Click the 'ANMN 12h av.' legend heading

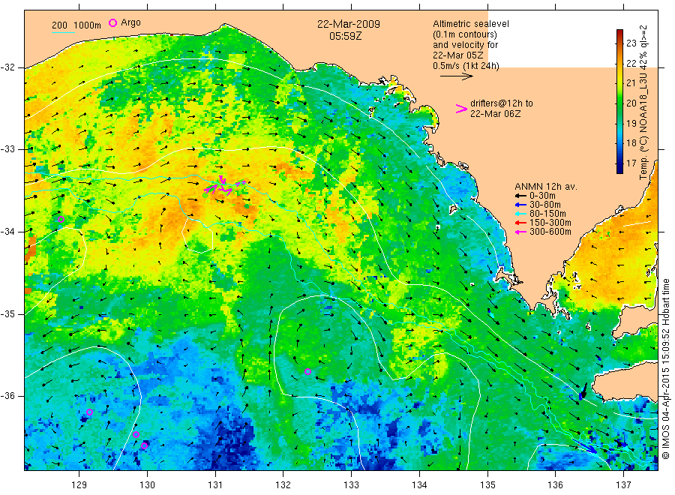click(x=546, y=187)
